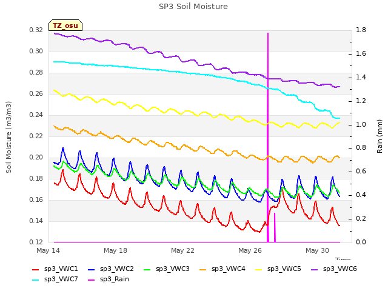The width and height of the screenshot is (388, 291).
Task: Click the May 18 x-axis label
Action: [x=115, y=250]
